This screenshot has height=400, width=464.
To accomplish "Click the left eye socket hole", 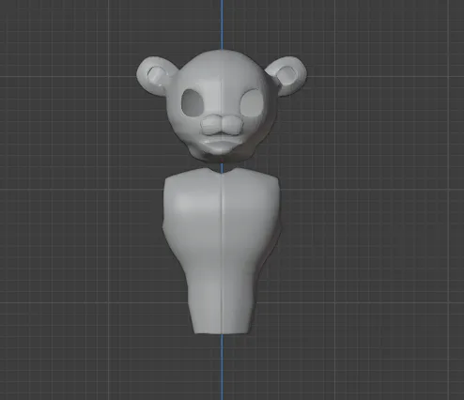I will [193, 102].
